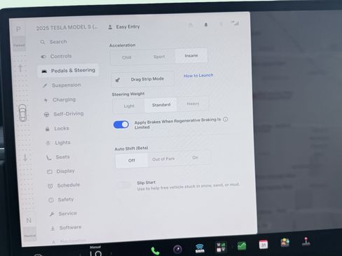Set Auto Shift to Off

click(x=132, y=160)
